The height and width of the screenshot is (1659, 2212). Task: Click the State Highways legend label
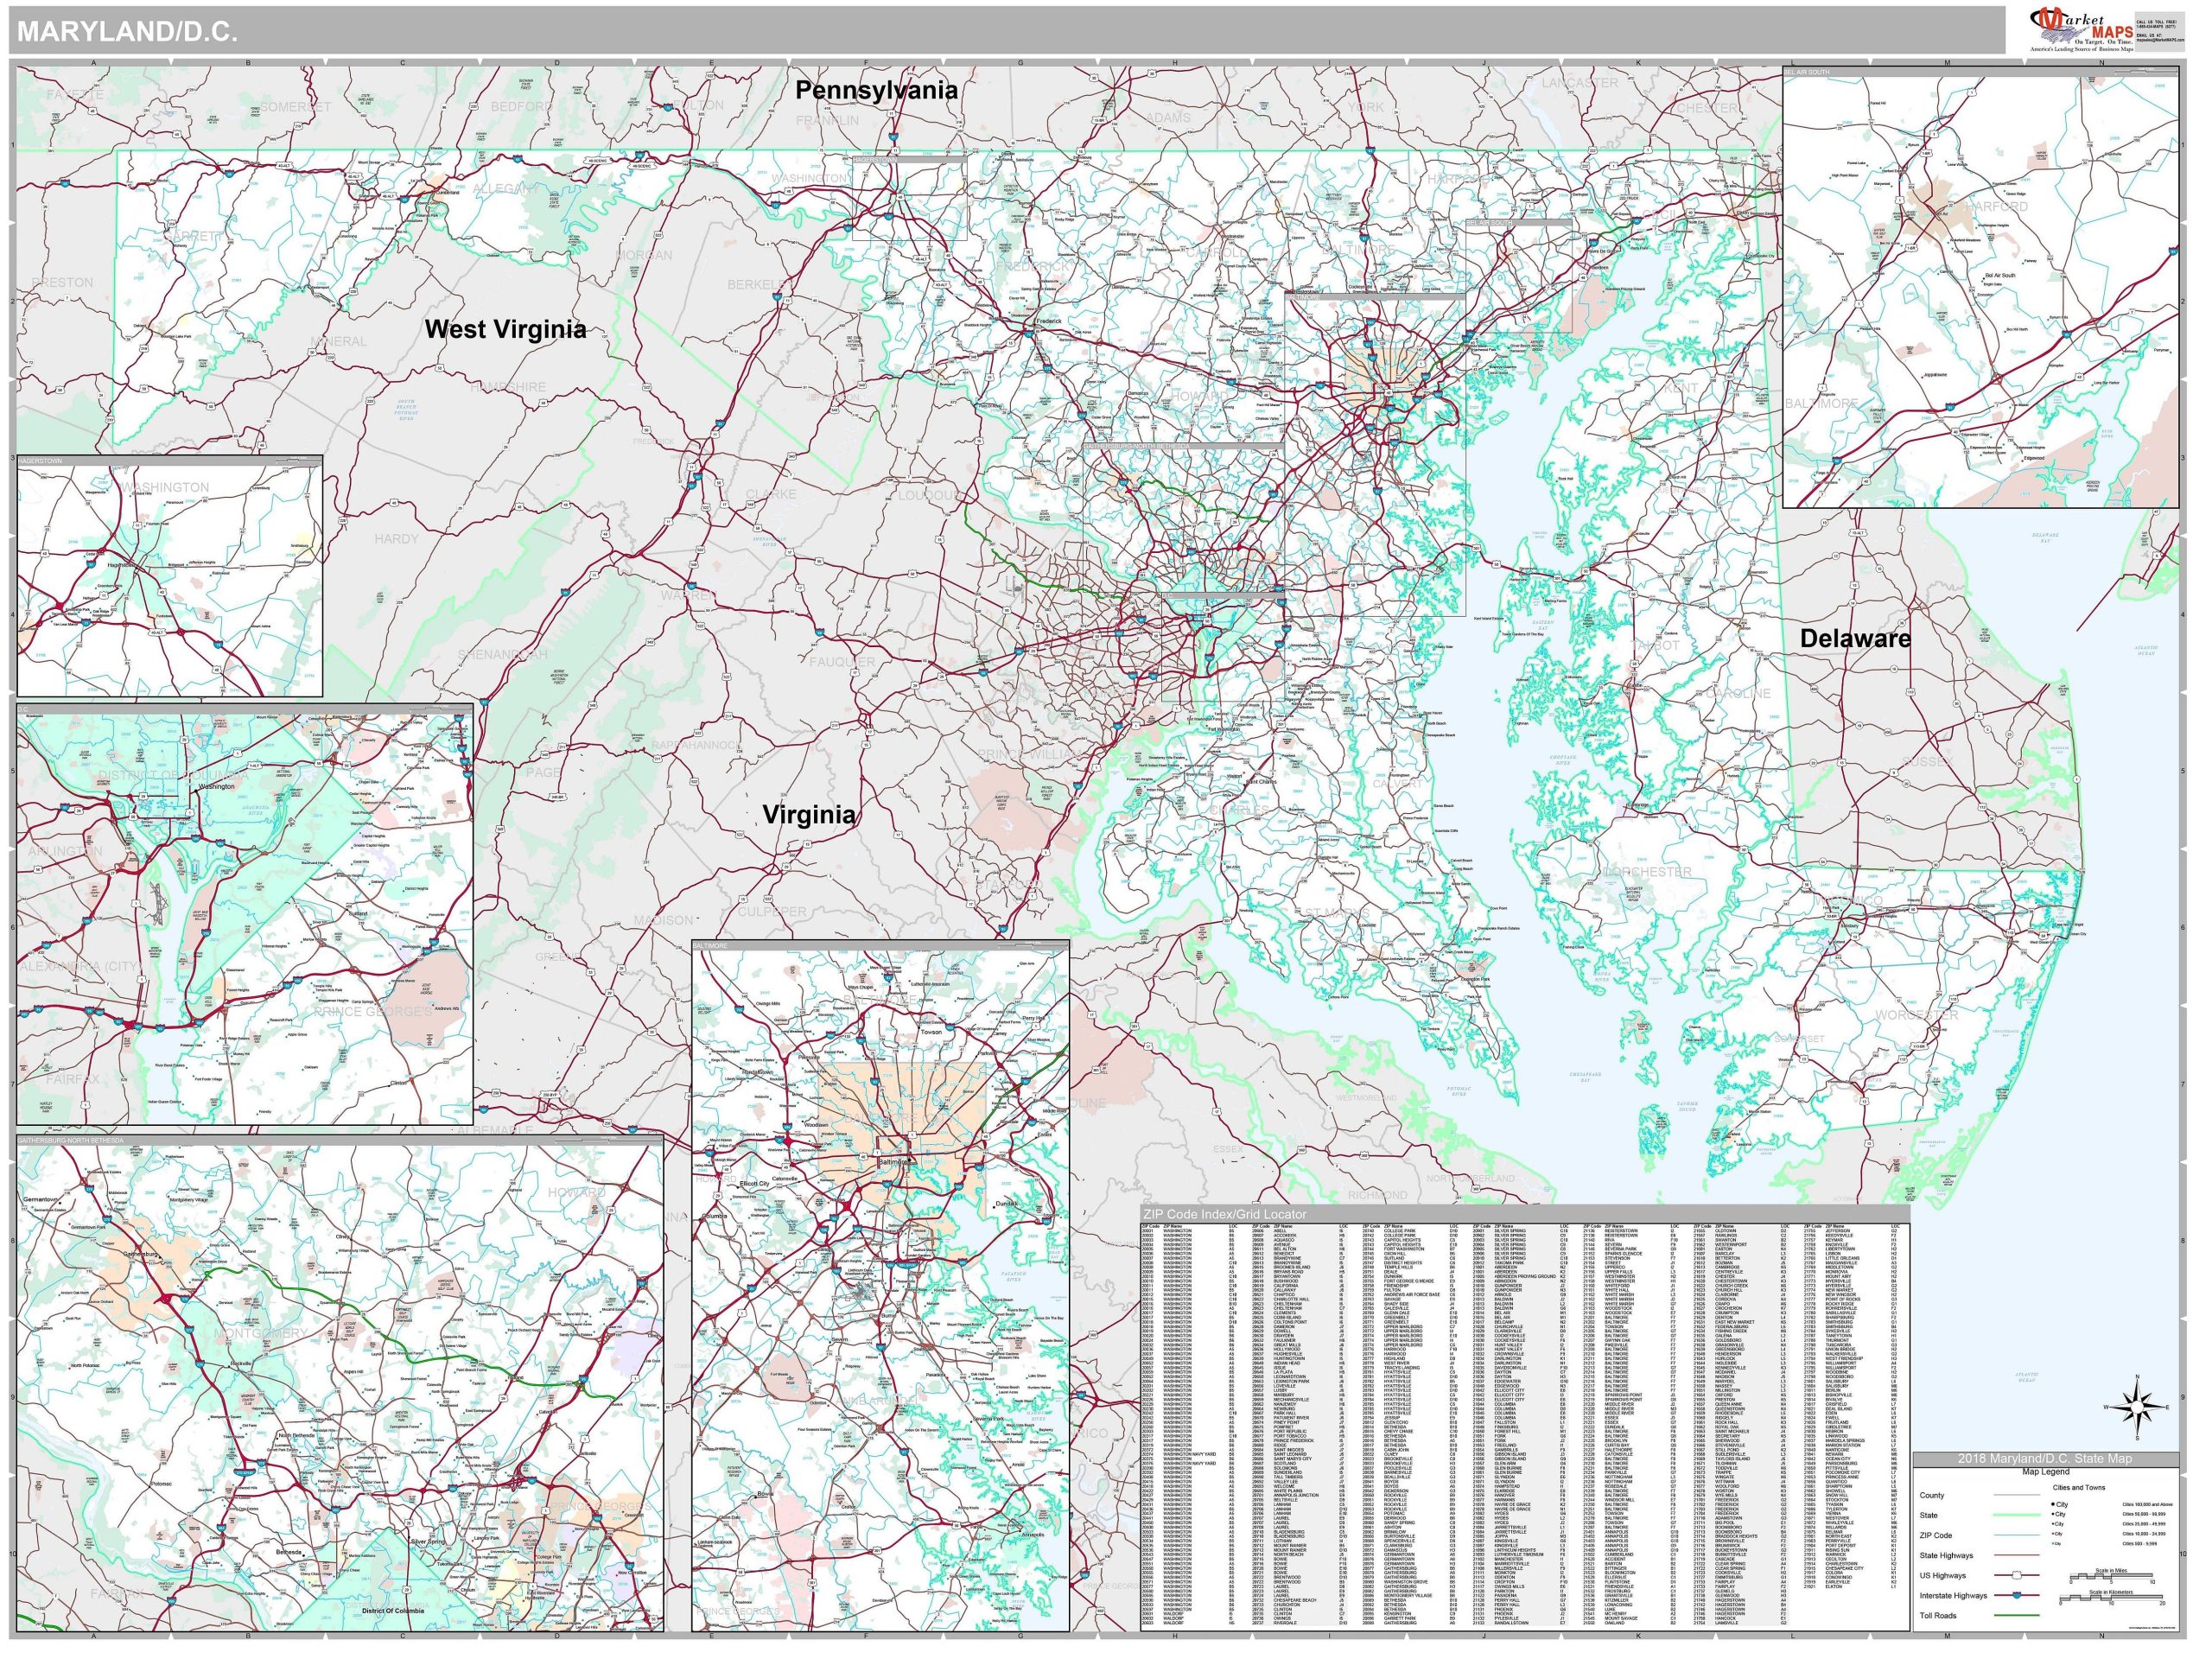tap(1945, 1555)
